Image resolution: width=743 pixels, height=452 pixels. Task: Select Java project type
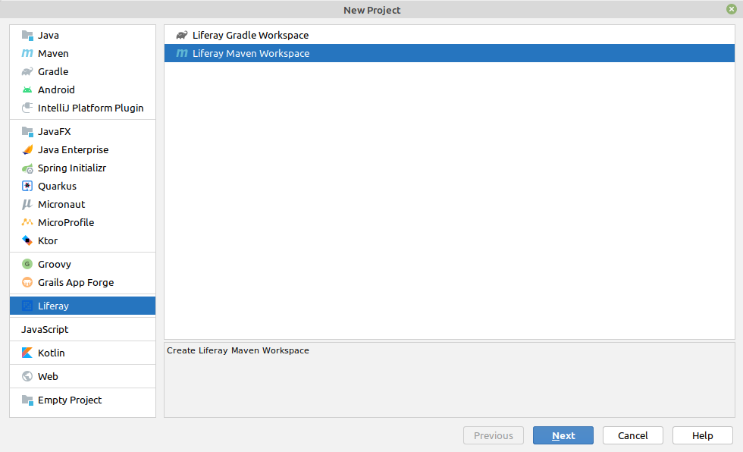pyautogui.click(x=83, y=35)
